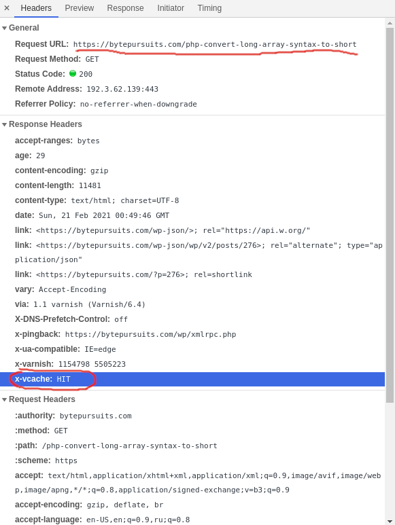This screenshot has height=525, width=395.
Task: Select the x-vcache HIT header row
Action: click(x=192, y=379)
